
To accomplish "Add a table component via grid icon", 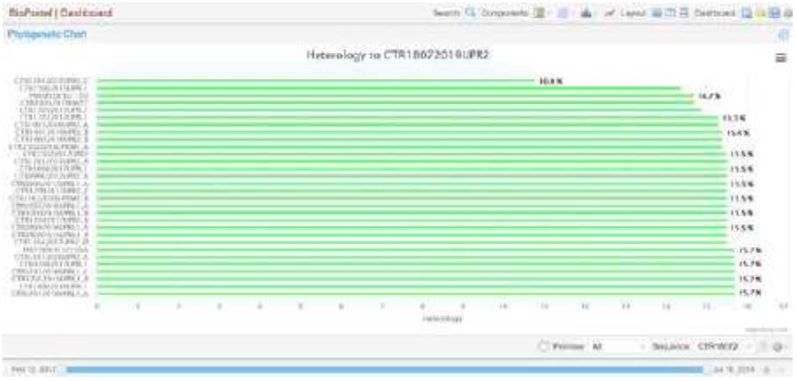I will click(541, 13).
